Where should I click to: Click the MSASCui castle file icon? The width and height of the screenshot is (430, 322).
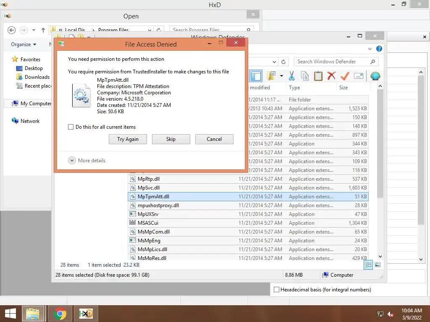tap(132, 222)
